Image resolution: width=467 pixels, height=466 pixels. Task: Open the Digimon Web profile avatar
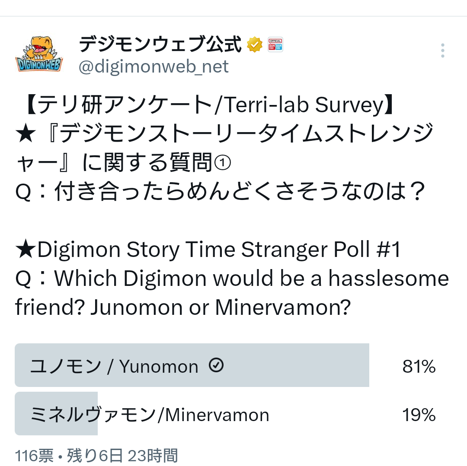39,54
